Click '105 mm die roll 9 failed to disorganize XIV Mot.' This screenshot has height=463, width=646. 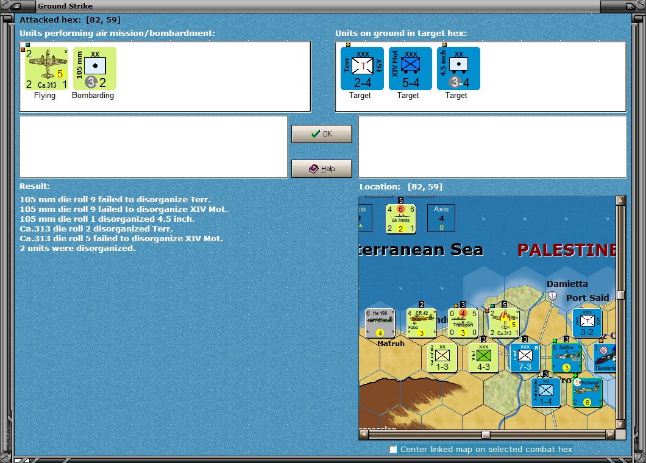[124, 209]
